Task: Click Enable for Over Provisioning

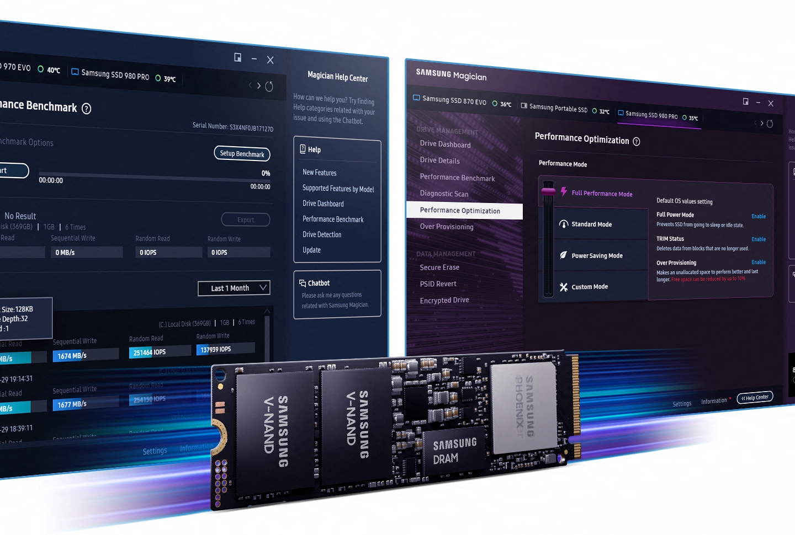Action: tap(759, 263)
